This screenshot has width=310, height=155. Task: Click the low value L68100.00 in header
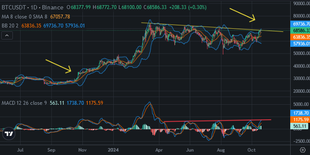click(130, 7)
